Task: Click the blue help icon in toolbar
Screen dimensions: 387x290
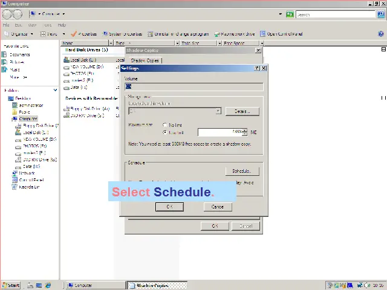Action: coord(380,34)
